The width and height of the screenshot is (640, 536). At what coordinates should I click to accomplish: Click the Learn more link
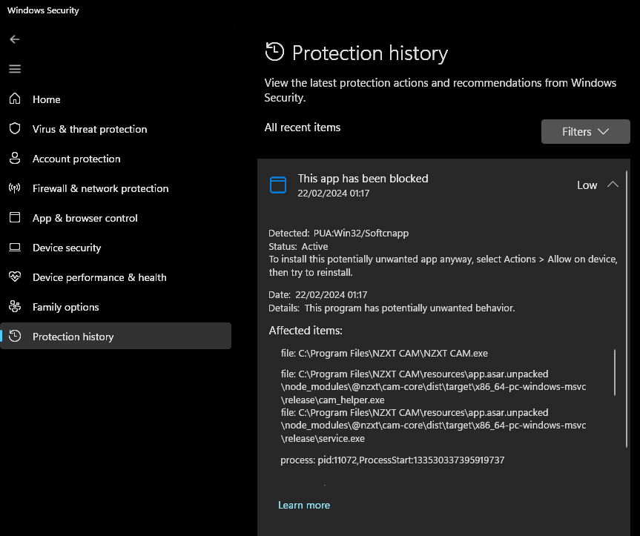pyautogui.click(x=304, y=505)
